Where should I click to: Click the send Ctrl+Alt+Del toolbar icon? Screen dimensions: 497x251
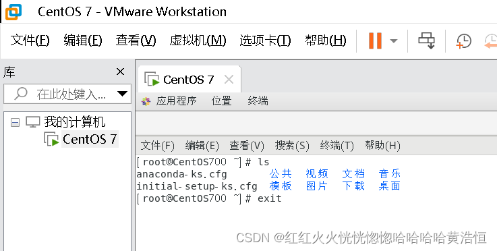[x=426, y=41]
